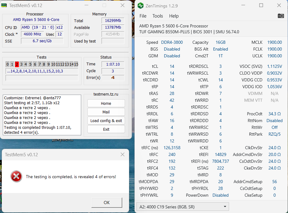Expand the A2 memory module dropdown
This screenshot has height=213, width=288.
(x=183, y=207)
